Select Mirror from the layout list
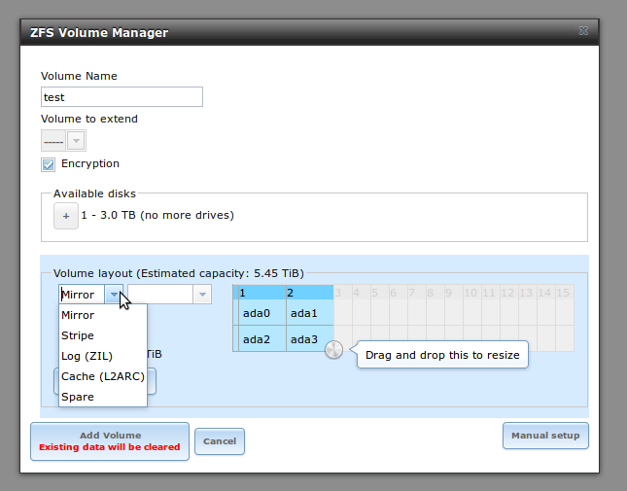The height and width of the screenshot is (491, 627). (x=103, y=315)
